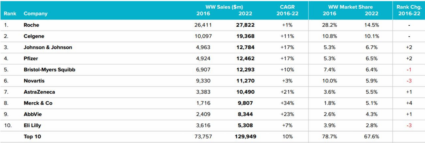Click the WW Sales ($m) header
Screen dimensions: 425x143
point(224,7)
